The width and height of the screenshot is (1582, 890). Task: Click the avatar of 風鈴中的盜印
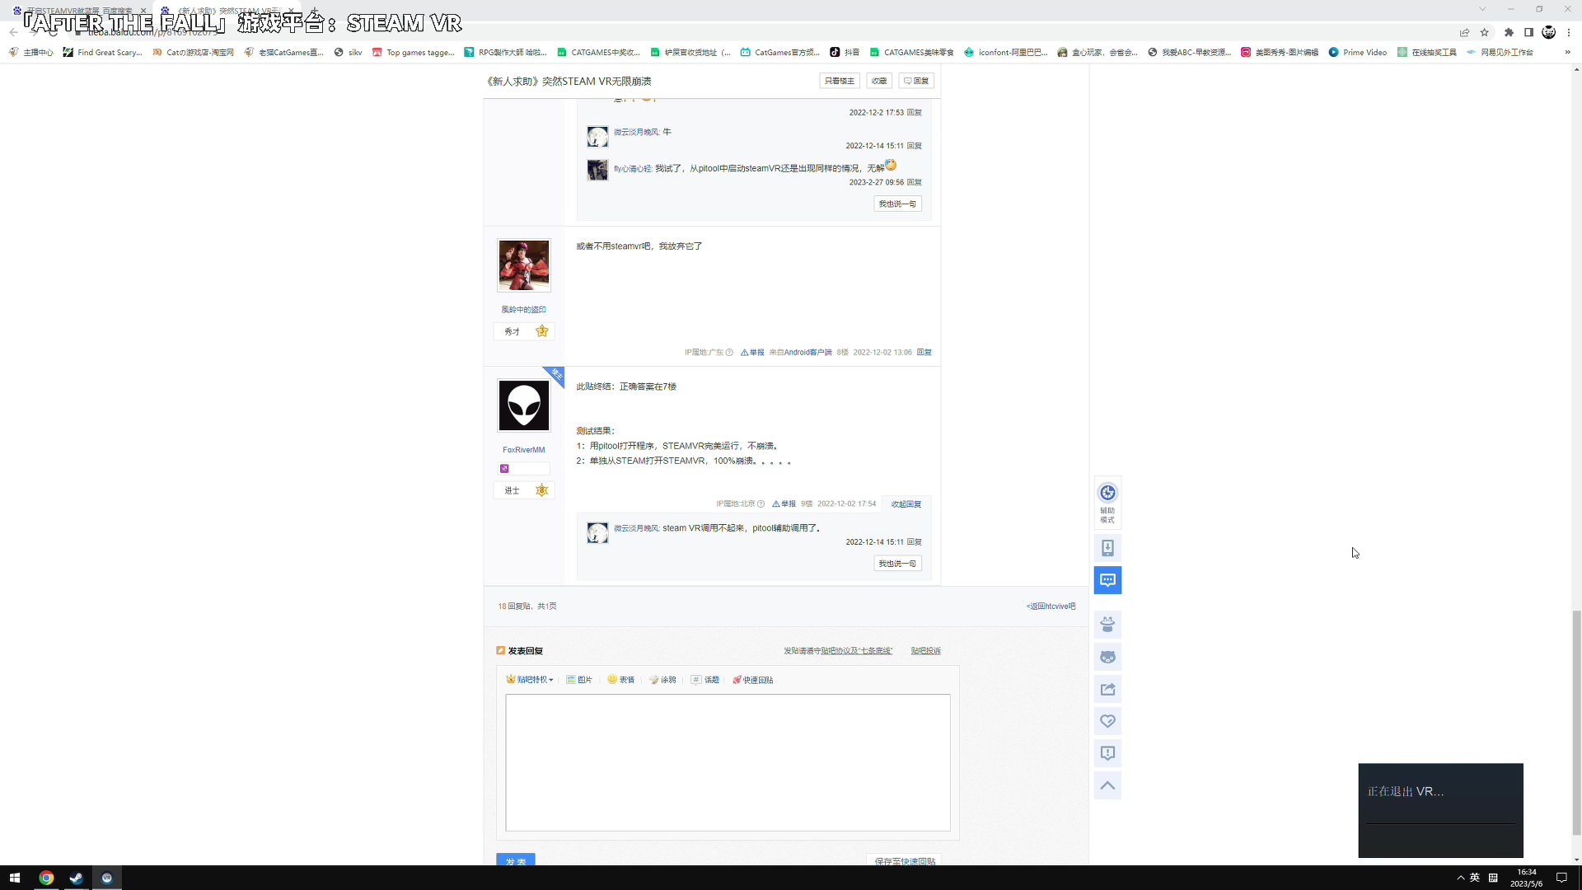(x=524, y=265)
